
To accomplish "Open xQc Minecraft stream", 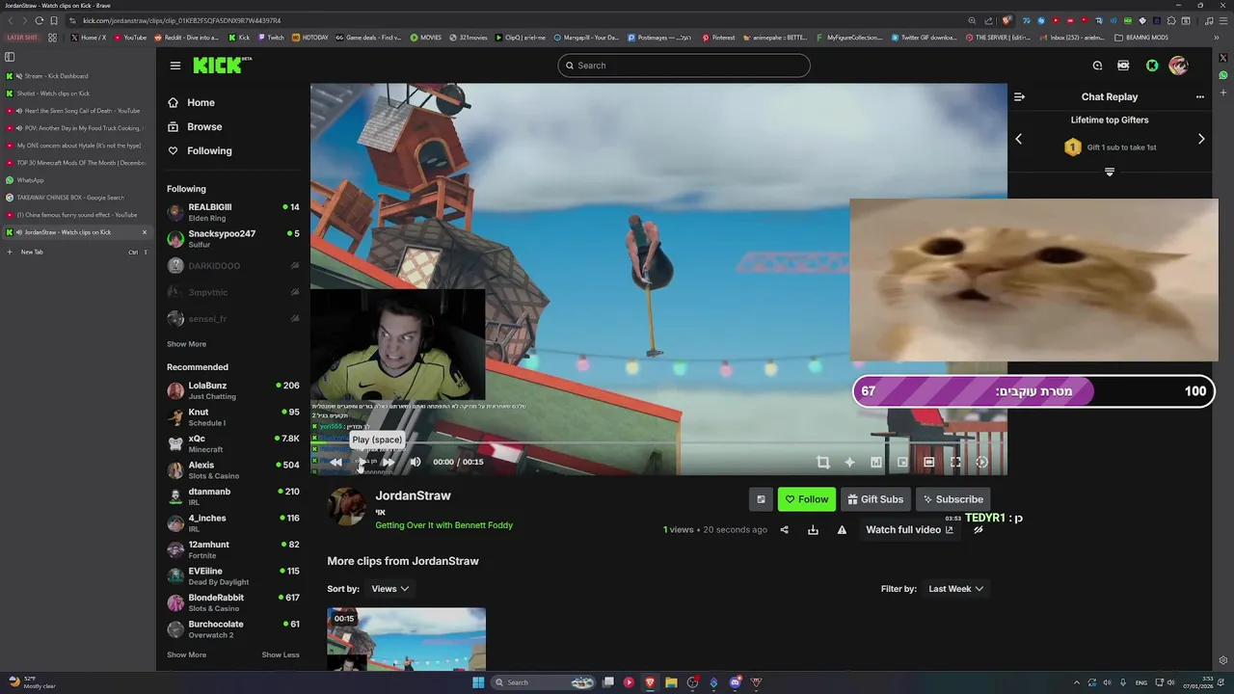I will [x=232, y=443].
